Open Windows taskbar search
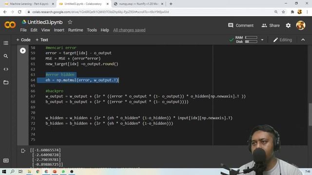Screen dimensions: 312x175 [x=12, y=172]
